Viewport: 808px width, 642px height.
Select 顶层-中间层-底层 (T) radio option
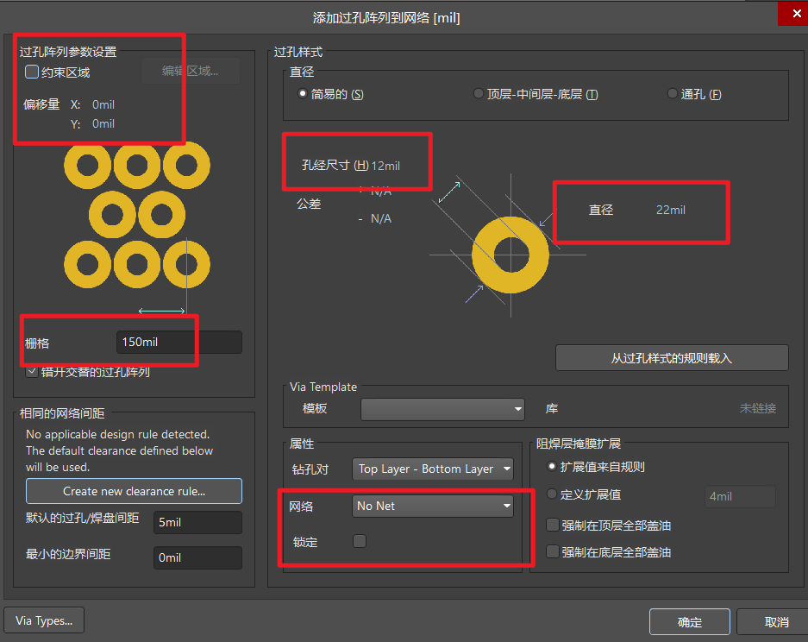pos(479,94)
